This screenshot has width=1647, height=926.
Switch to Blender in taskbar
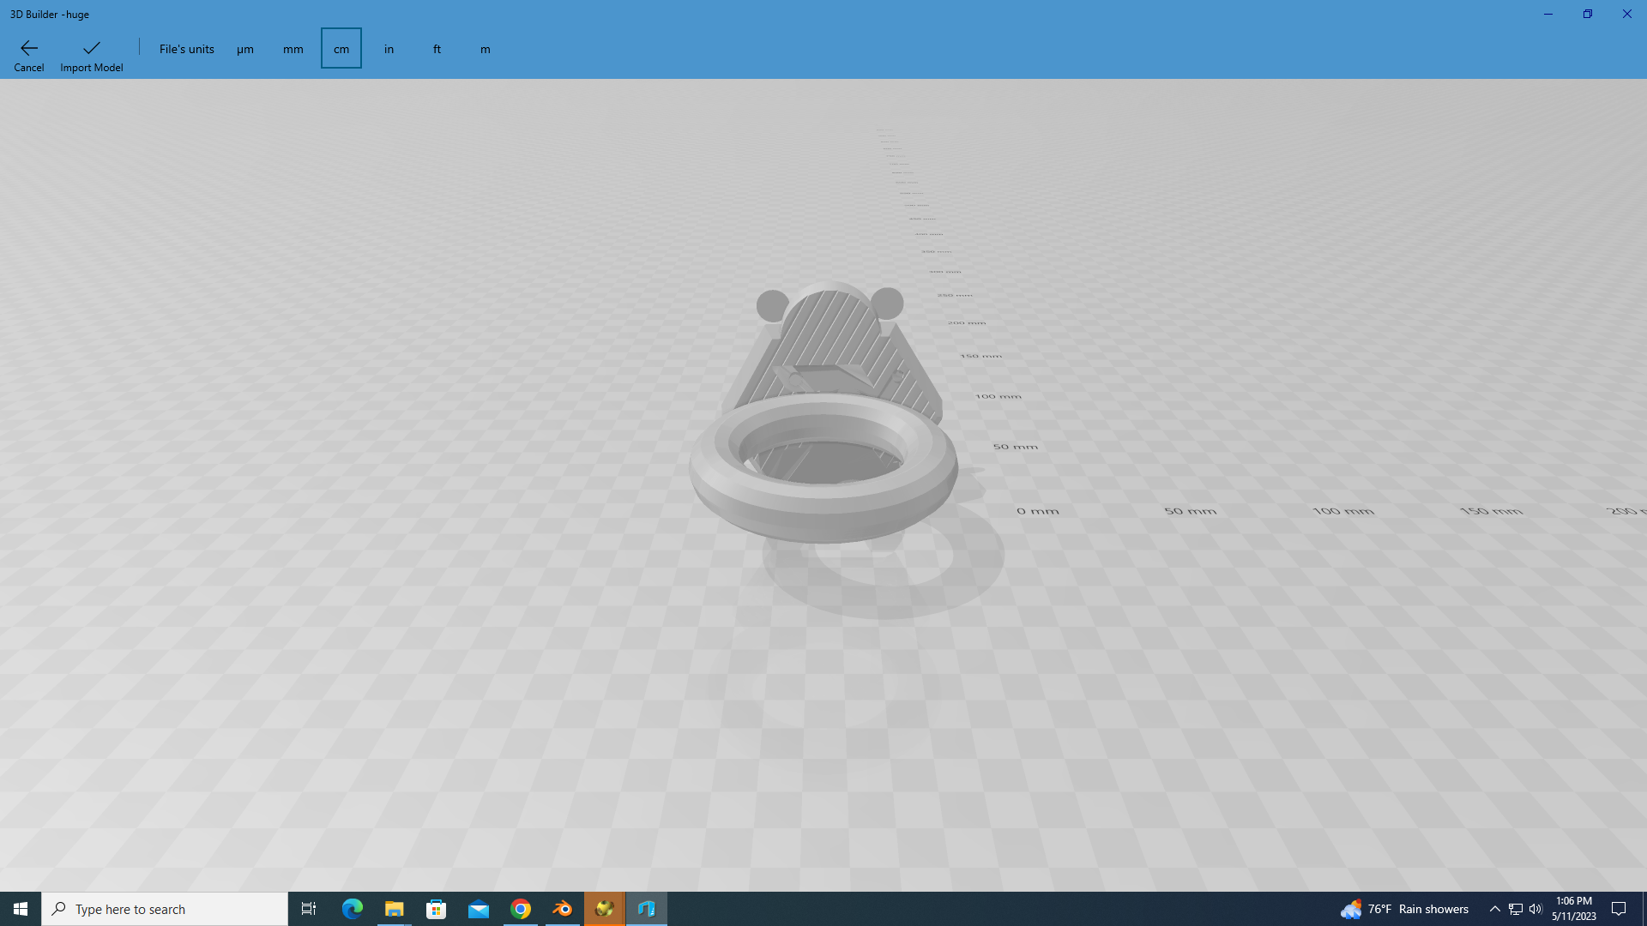coord(563,909)
